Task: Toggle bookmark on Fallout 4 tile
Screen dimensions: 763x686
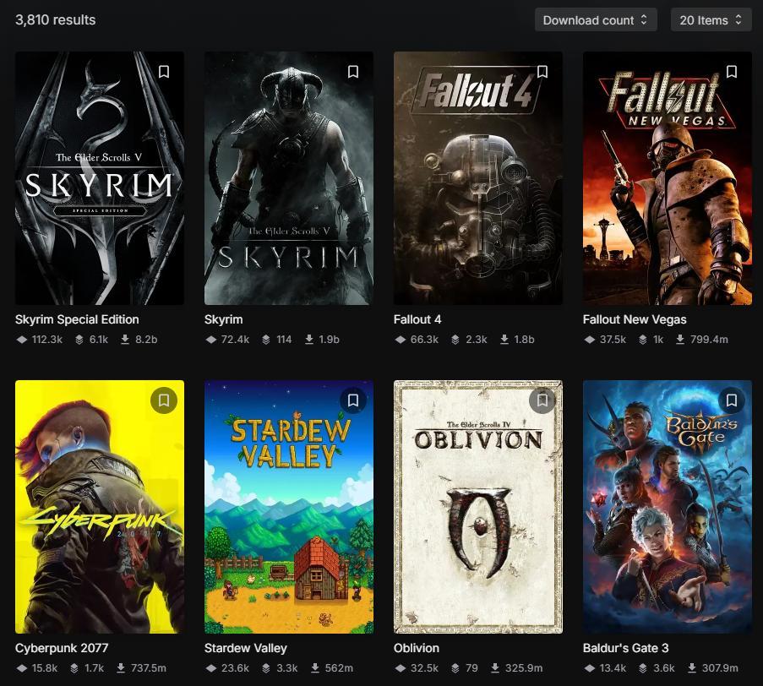Action: point(542,72)
